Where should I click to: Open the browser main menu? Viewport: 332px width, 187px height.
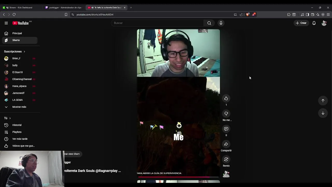coord(328,15)
